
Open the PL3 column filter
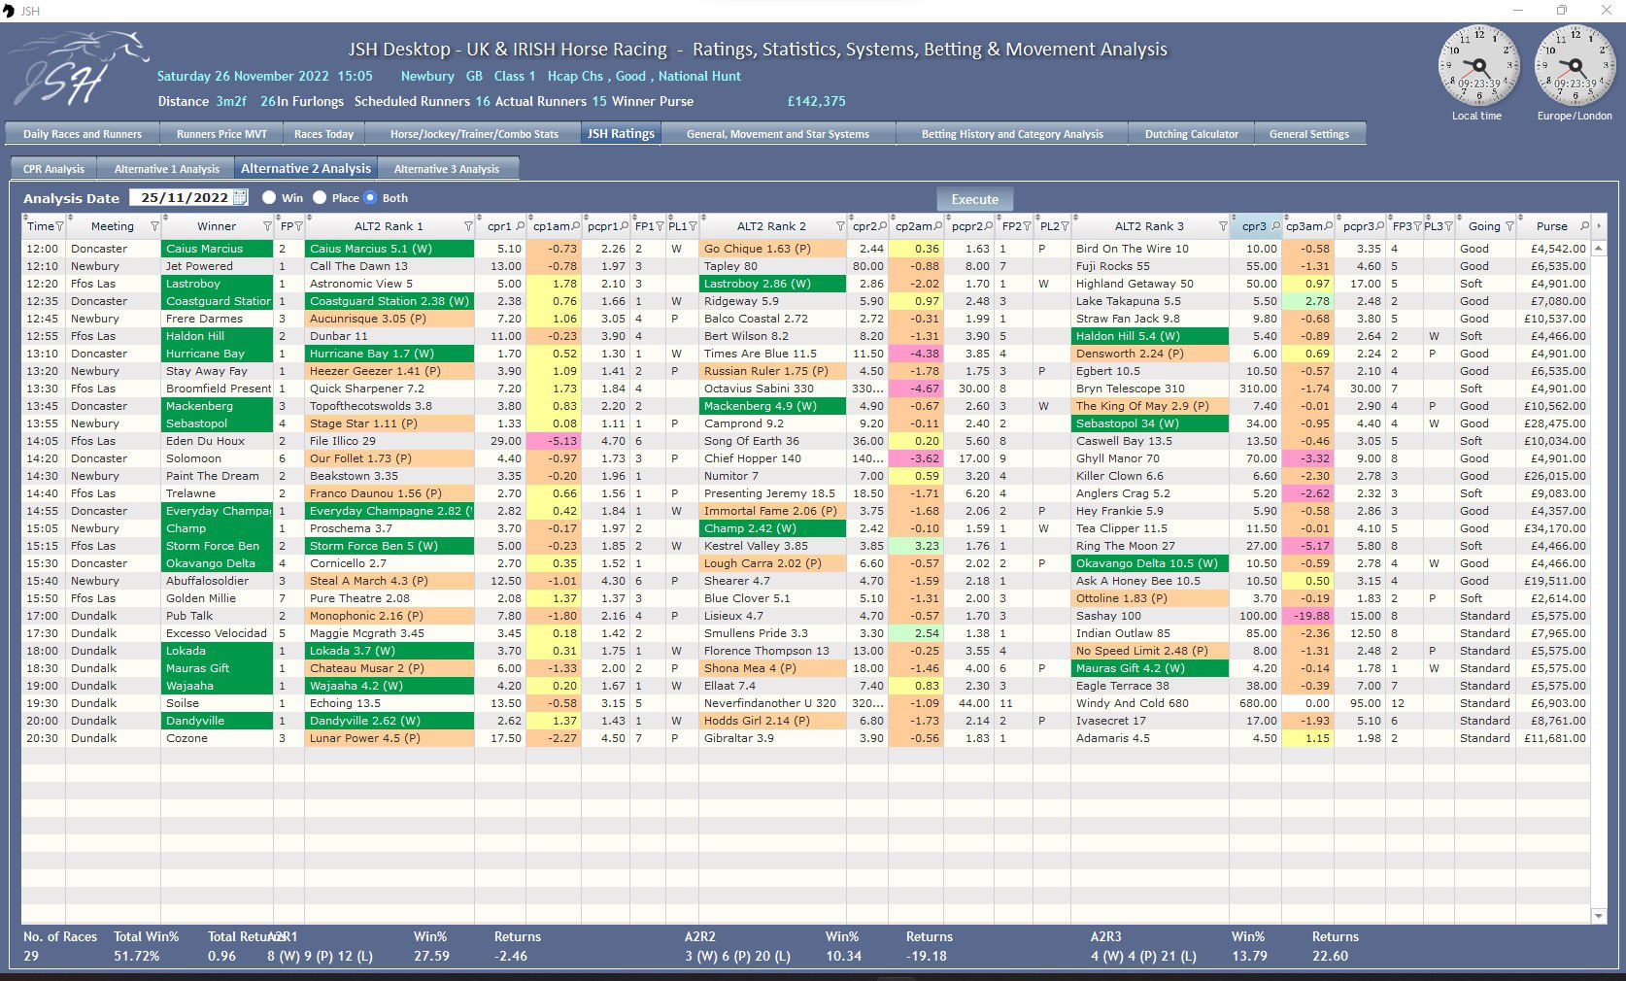[x=1448, y=226]
